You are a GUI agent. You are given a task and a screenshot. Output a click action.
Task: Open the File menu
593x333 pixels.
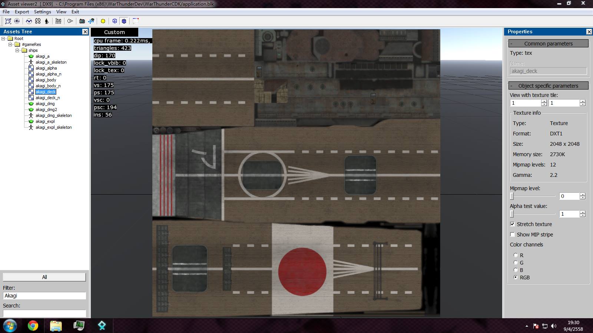click(6, 11)
